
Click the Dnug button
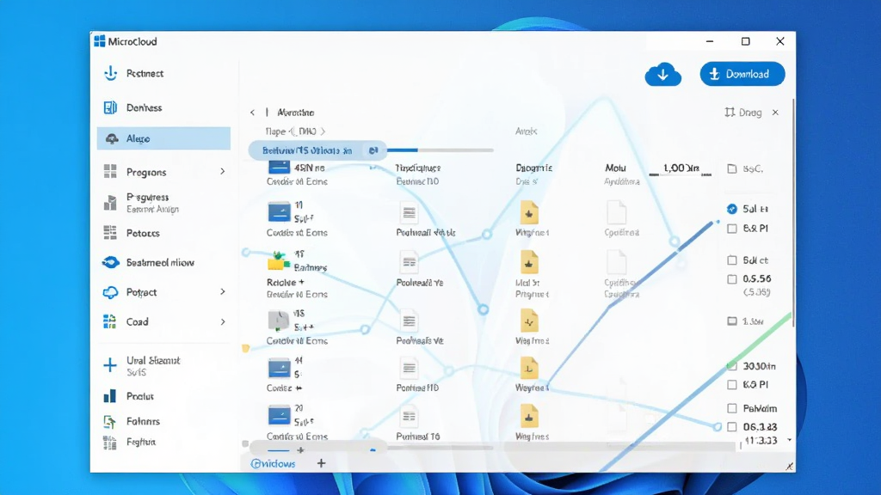742,113
